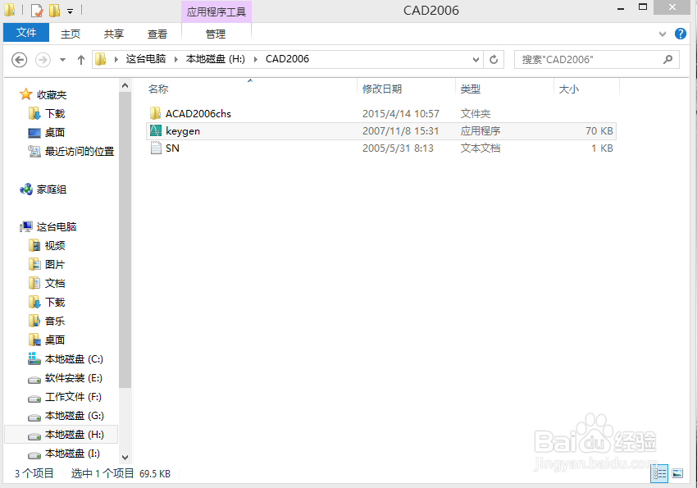The image size is (697, 488).
Task: Expand breadcrumb arrow before 这台电脑
Action: pyautogui.click(x=116, y=60)
